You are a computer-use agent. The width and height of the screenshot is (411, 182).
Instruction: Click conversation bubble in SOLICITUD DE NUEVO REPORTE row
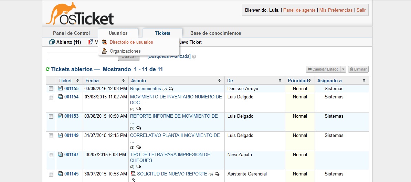coord(217,174)
